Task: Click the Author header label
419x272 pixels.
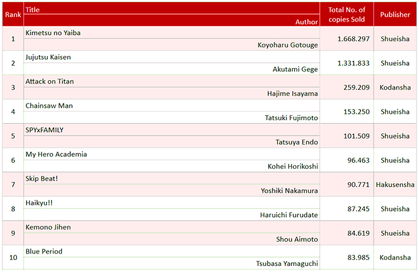Action: [x=306, y=22]
